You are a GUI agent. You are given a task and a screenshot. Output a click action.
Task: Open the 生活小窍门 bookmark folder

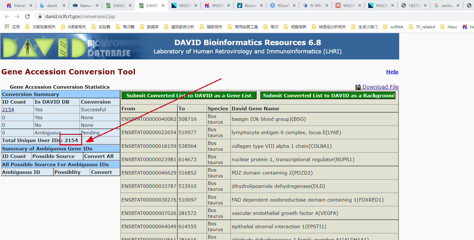364,27
